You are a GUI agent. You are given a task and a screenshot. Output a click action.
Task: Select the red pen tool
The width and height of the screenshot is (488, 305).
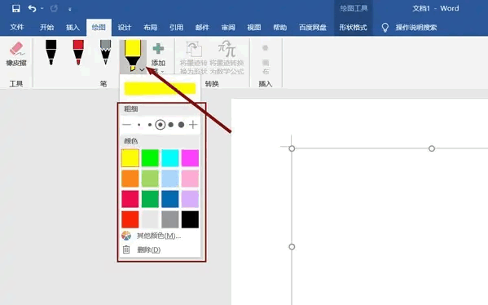point(78,52)
